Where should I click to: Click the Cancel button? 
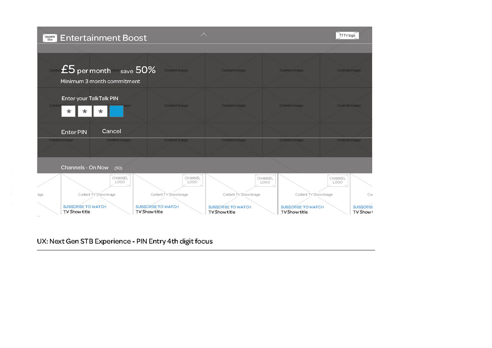coord(111,131)
